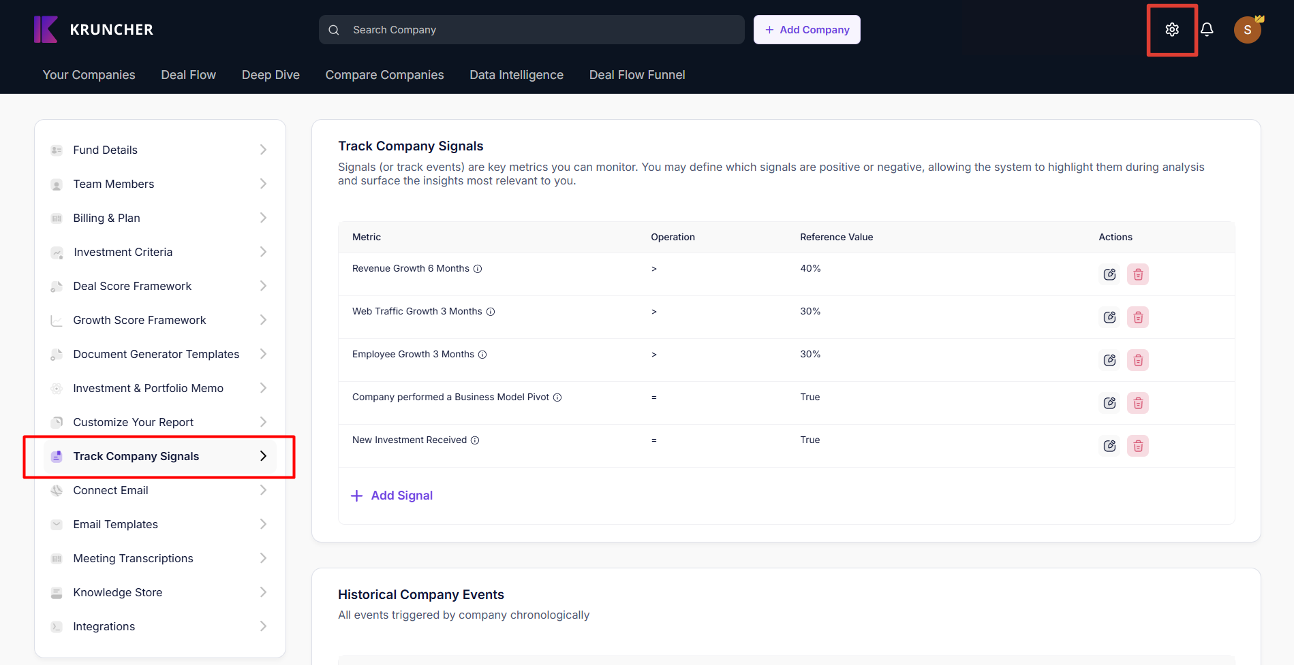Open settings via the gear icon
This screenshot has height=665, width=1294.
click(1171, 30)
